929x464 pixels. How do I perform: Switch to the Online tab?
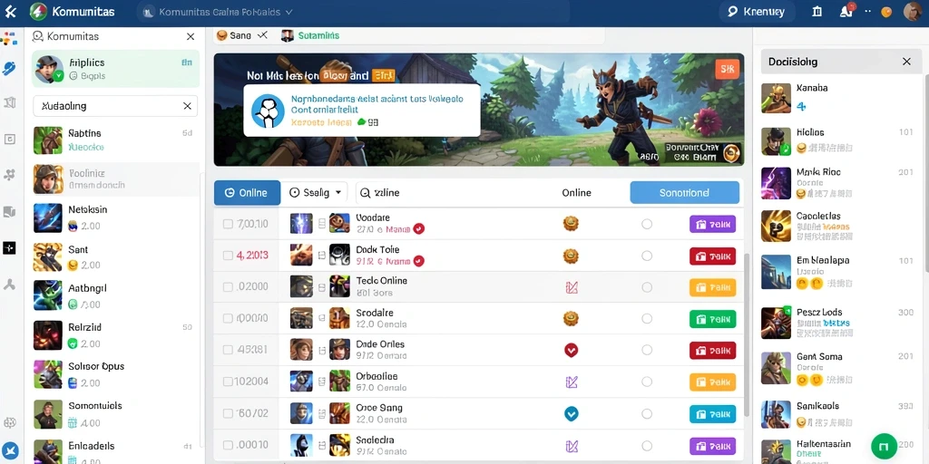tap(247, 192)
